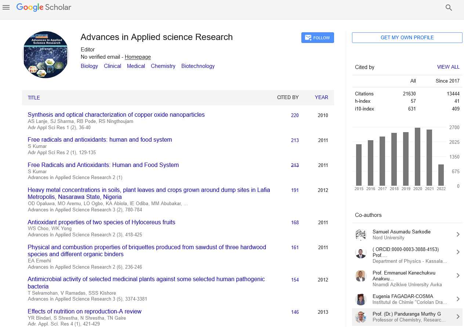Click the journal profile picture
Image resolution: width=464 pixels, height=327 pixels.
click(46, 55)
